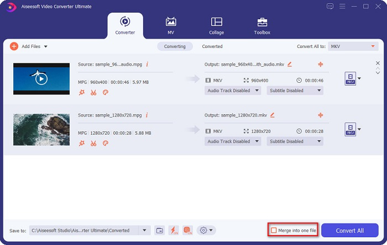The height and width of the screenshot is (245, 387).
Task: Open the MV tab
Action: pos(171,25)
